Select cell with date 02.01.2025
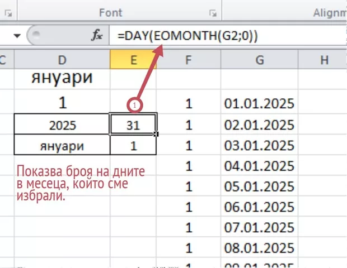This screenshot has height=268, width=347. tap(259, 124)
